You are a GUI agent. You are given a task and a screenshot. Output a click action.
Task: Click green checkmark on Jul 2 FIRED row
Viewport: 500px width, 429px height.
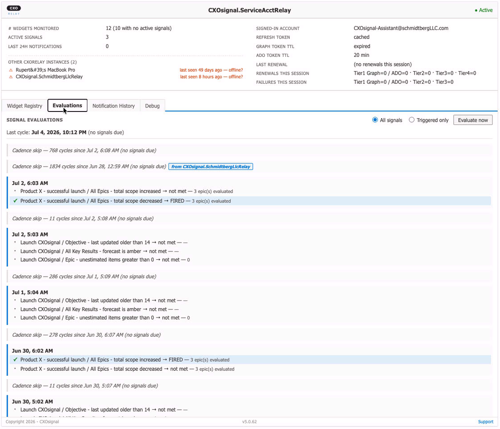[x=15, y=201]
